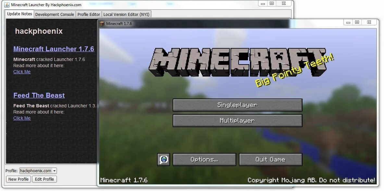
Task: Click the Copyright Mojang AB notice
Action: tap(311, 180)
